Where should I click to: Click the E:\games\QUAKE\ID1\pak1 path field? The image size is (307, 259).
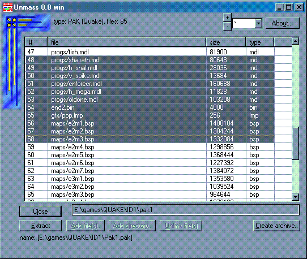pyautogui.click(x=186, y=210)
